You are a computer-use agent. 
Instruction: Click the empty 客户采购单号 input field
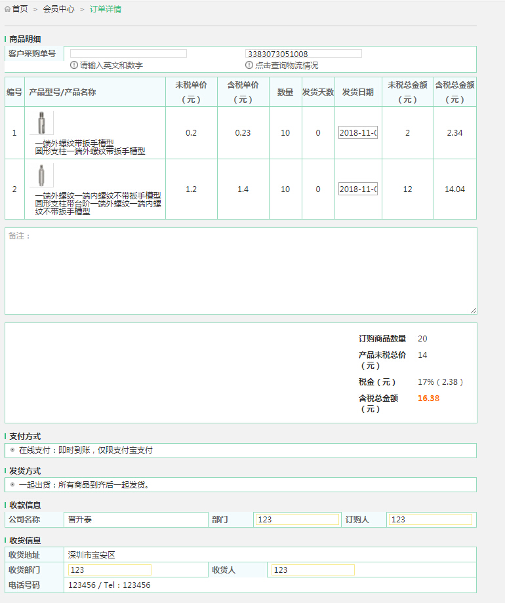tap(128, 54)
